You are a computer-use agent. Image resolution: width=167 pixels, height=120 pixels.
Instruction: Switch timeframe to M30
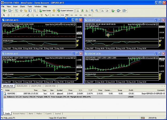(x=67, y=15)
